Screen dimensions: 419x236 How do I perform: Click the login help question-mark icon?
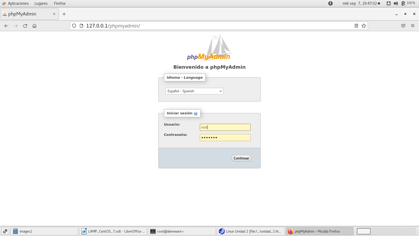196,114
